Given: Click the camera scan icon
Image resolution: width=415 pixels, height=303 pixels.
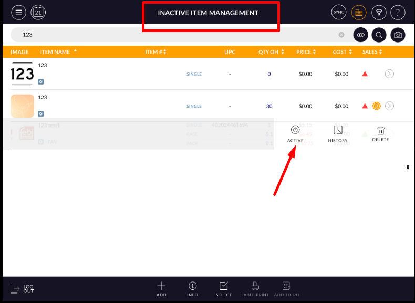Looking at the screenshot, I should coord(398,35).
